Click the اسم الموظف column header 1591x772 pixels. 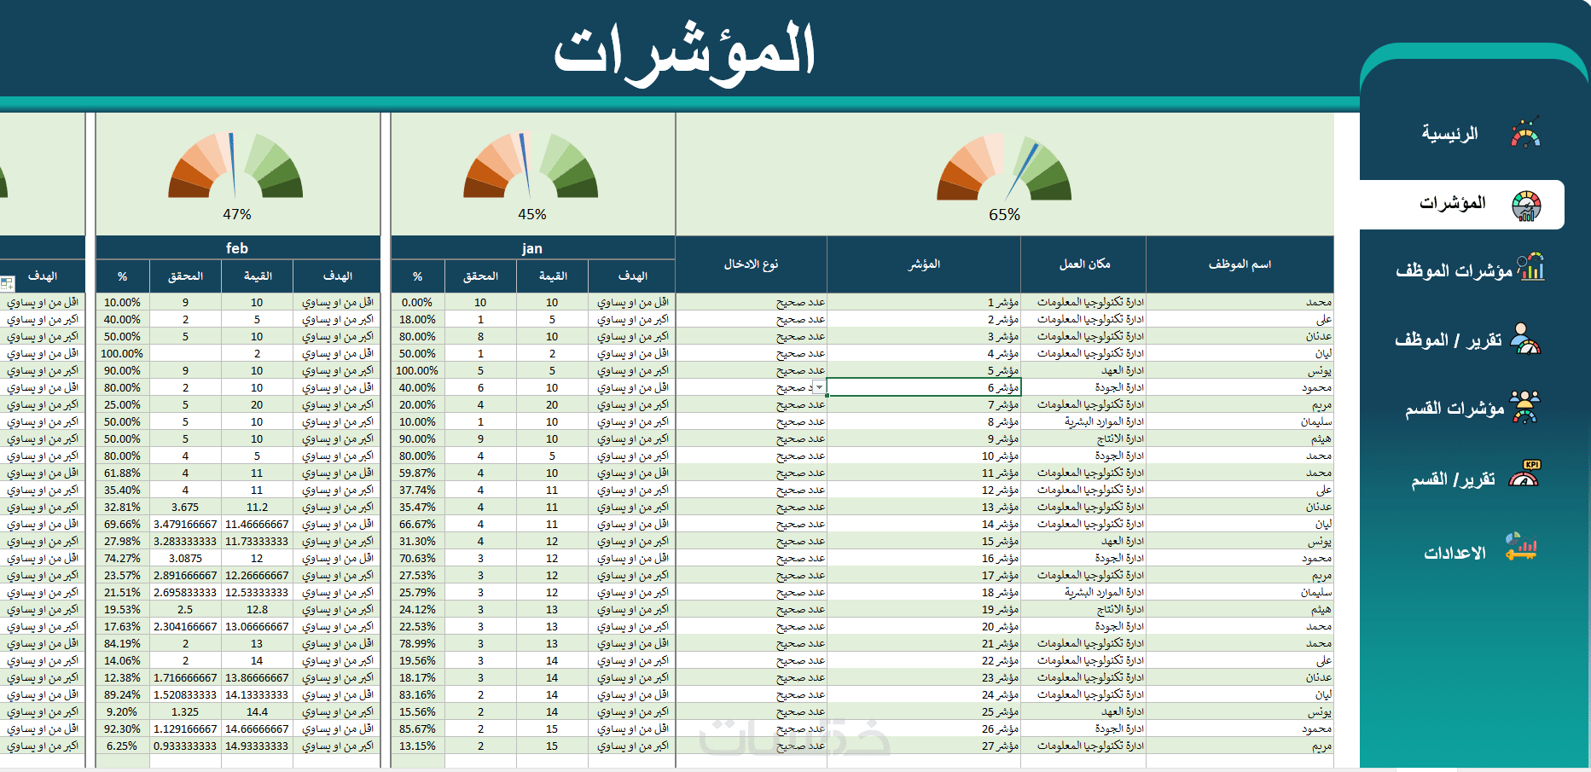[x=1240, y=264]
